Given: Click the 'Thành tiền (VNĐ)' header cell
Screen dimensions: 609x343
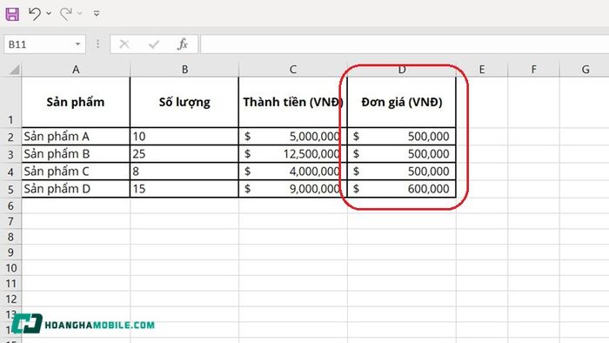Looking at the screenshot, I should (293, 102).
